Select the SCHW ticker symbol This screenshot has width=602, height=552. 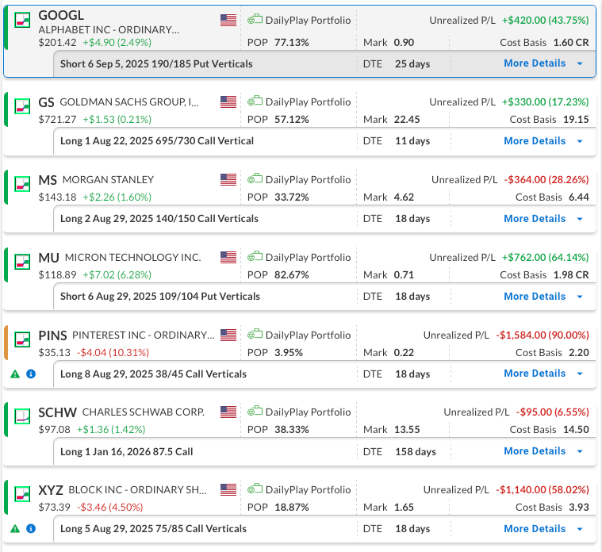pos(58,412)
